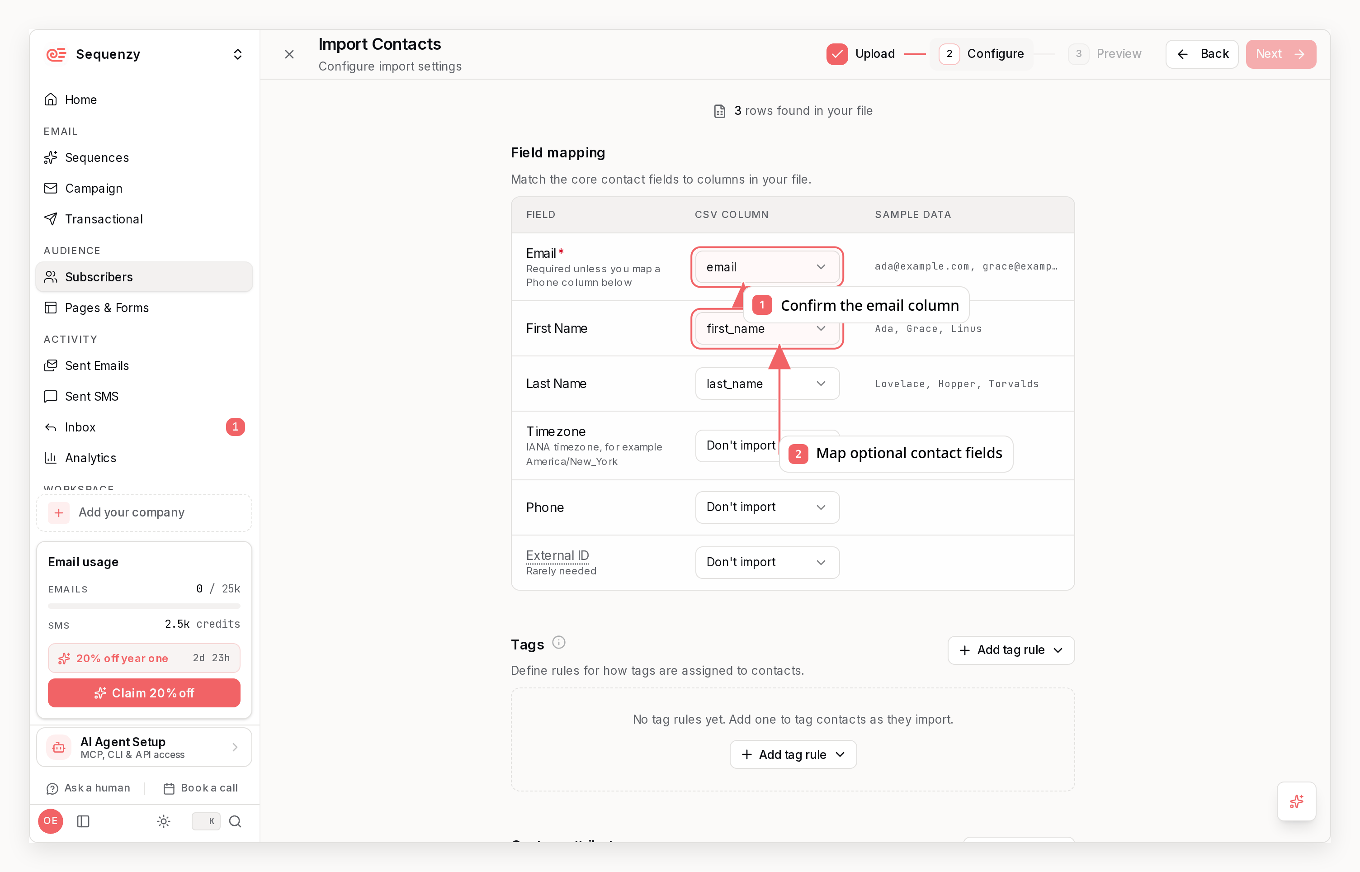Click the Sent Emails icon
The image size is (1360, 872).
51,366
